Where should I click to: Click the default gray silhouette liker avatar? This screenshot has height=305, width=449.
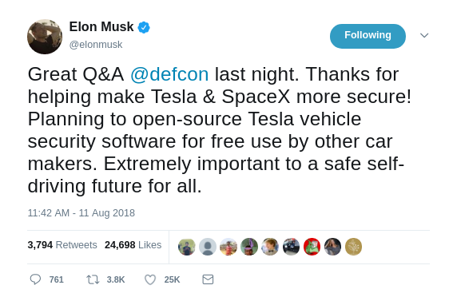pos(208,247)
